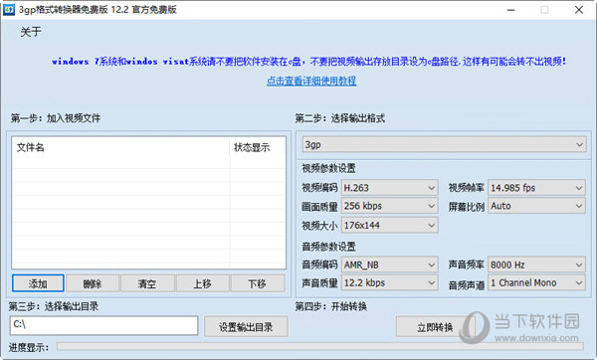This screenshot has width=597, height=360.
Task: Open the 点击查看详细使用教程 link
Action: point(311,81)
